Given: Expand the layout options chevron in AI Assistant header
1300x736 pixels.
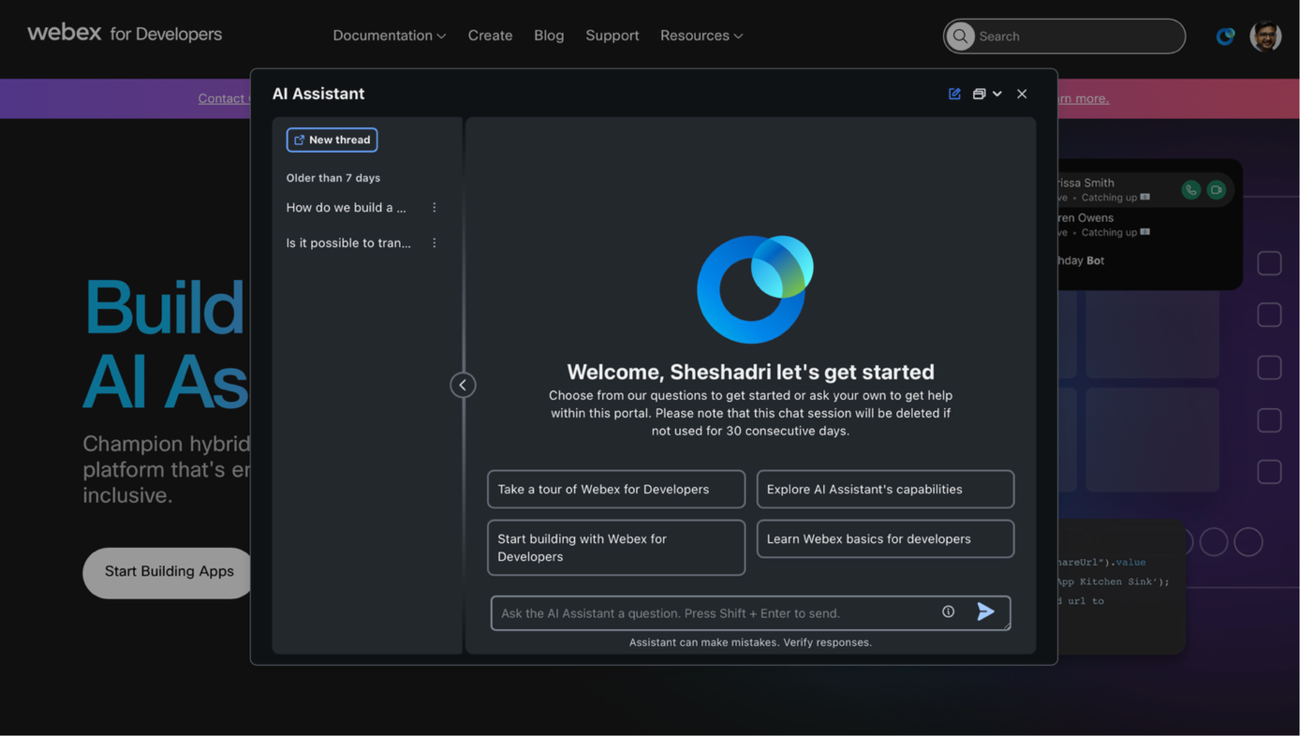Looking at the screenshot, I should click(x=997, y=94).
